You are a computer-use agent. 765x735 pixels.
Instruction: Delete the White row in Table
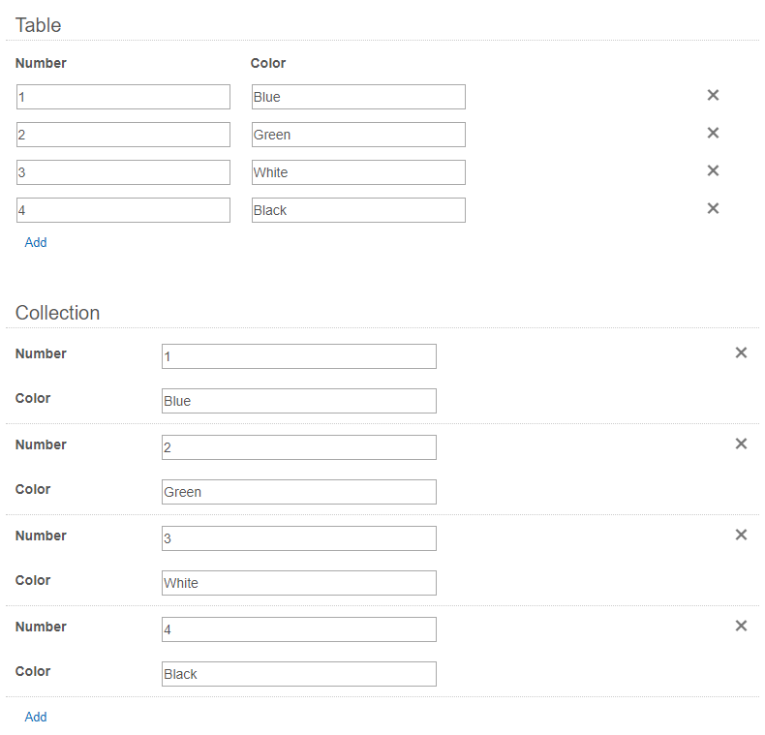pyautogui.click(x=713, y=170)
